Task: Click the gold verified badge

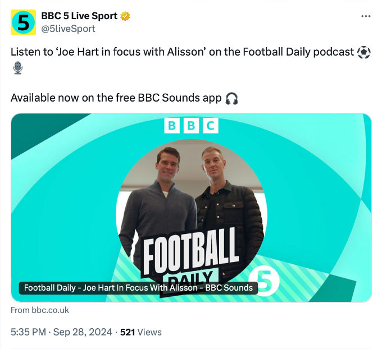Action: click(x=125, y=16)
